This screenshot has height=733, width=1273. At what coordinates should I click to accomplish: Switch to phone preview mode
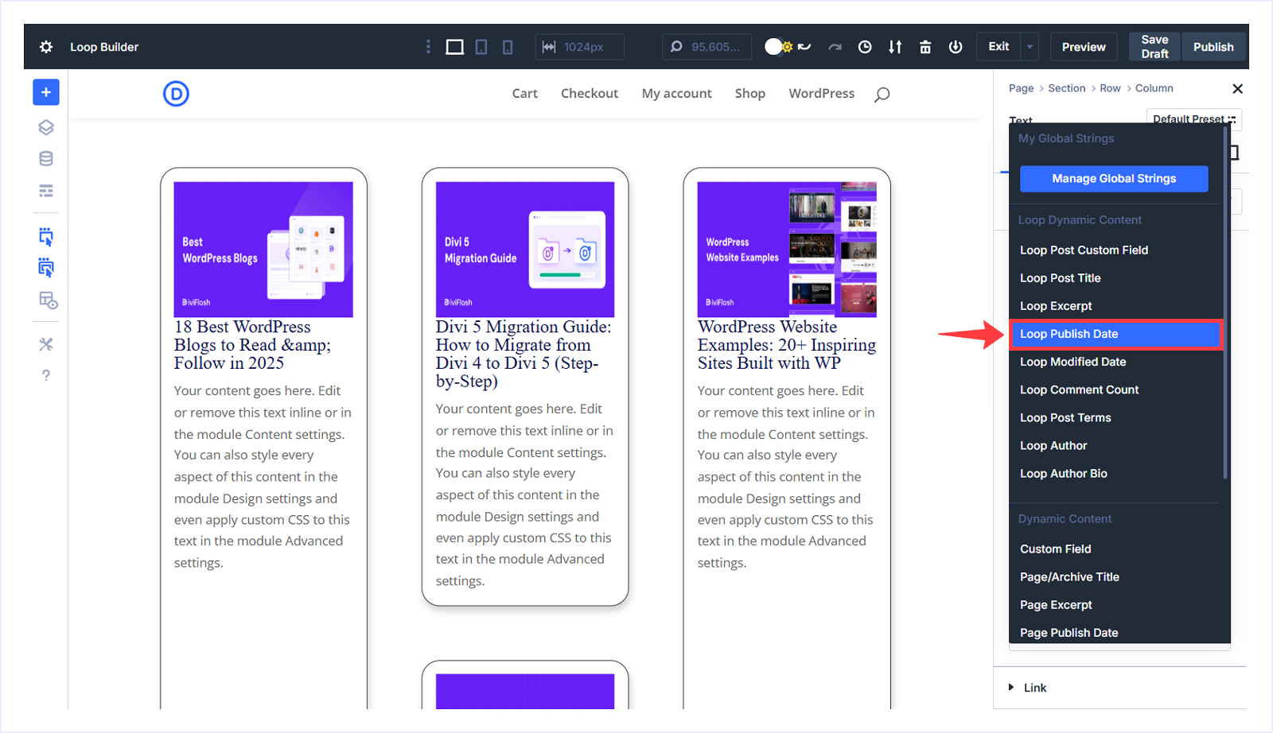[507, 47]
